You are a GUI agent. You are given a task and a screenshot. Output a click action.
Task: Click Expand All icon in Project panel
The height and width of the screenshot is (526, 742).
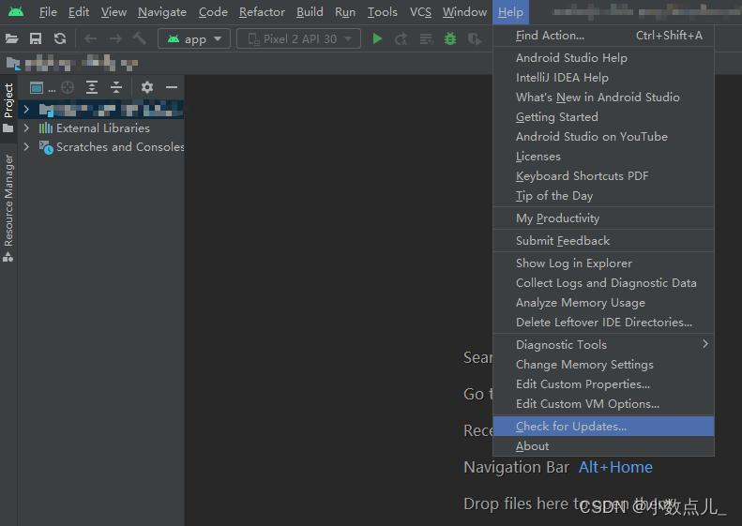tap(92, 87)
